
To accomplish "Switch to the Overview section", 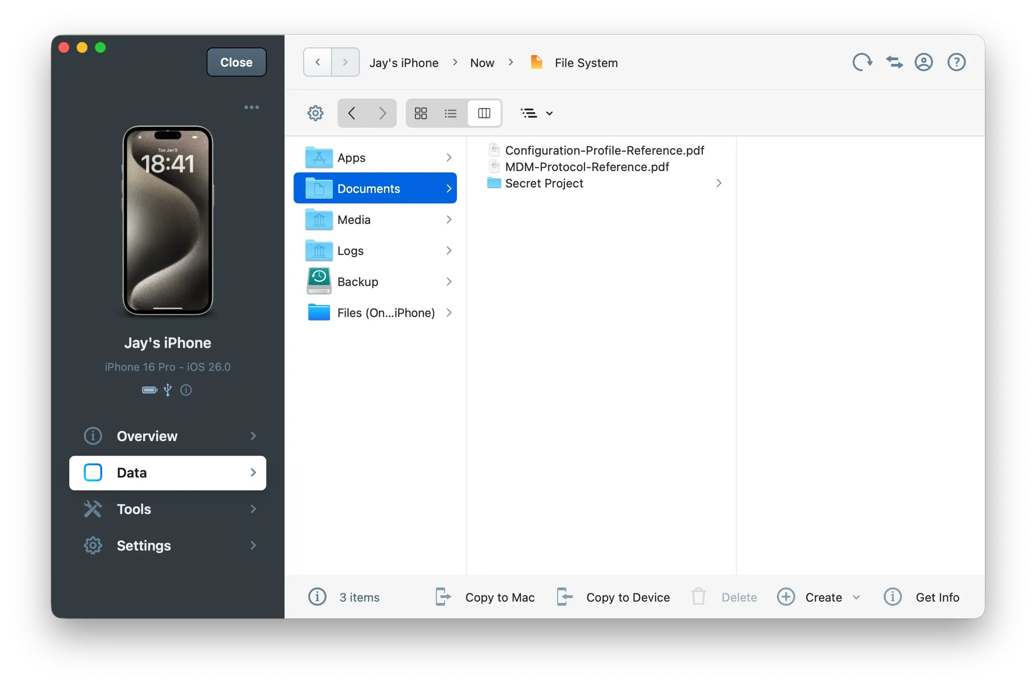I will click(x=147, y=436).
